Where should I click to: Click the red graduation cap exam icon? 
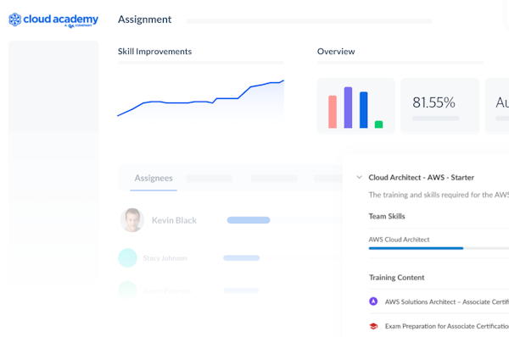[x=373, y=326]
